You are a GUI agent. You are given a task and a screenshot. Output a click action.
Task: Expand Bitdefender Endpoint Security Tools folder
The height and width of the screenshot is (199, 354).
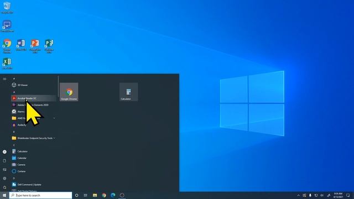tap(34, 138)
